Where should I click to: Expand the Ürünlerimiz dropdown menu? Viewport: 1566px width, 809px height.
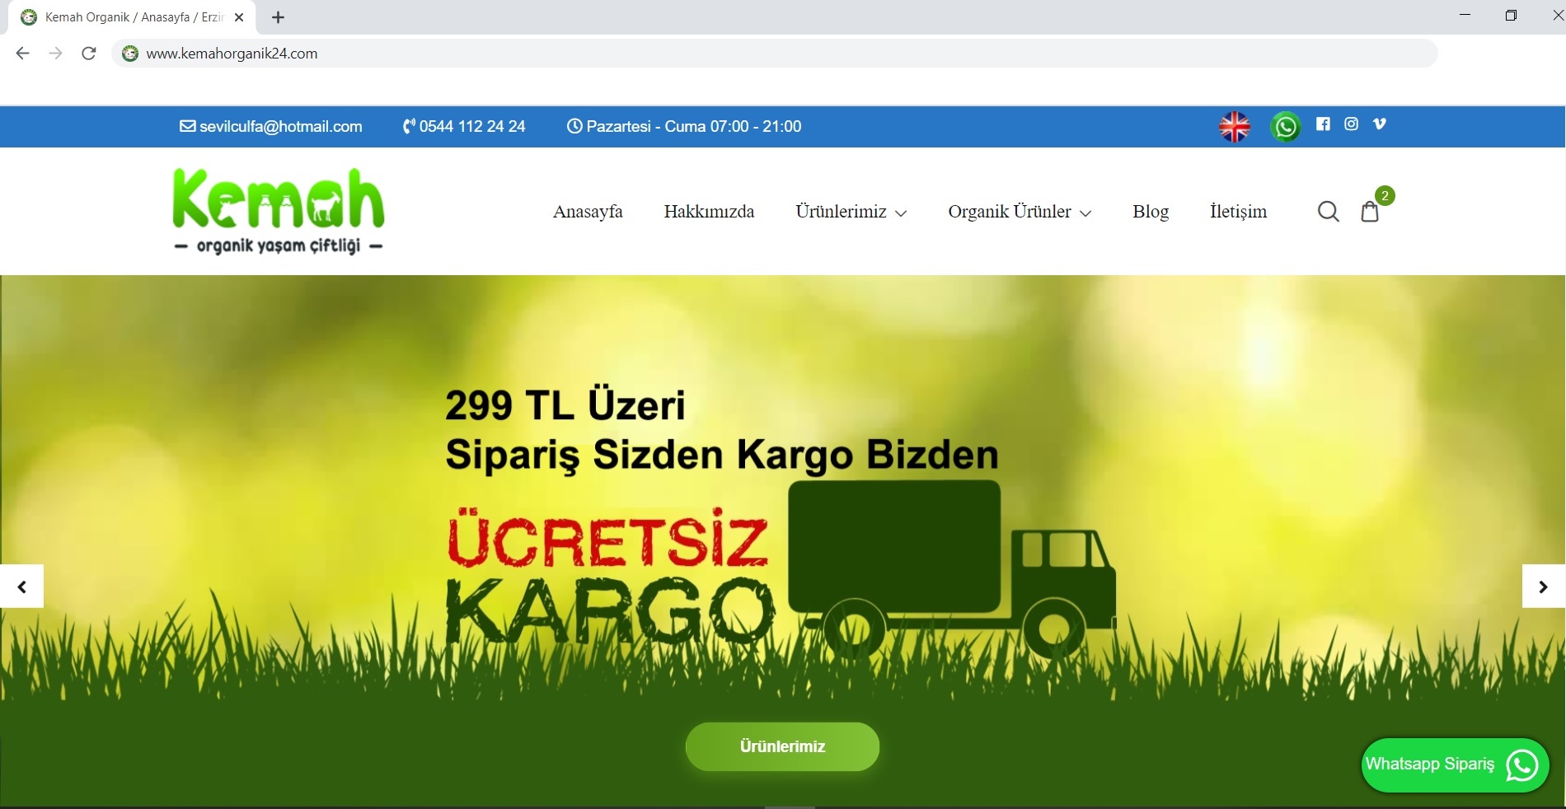(851, 212)
